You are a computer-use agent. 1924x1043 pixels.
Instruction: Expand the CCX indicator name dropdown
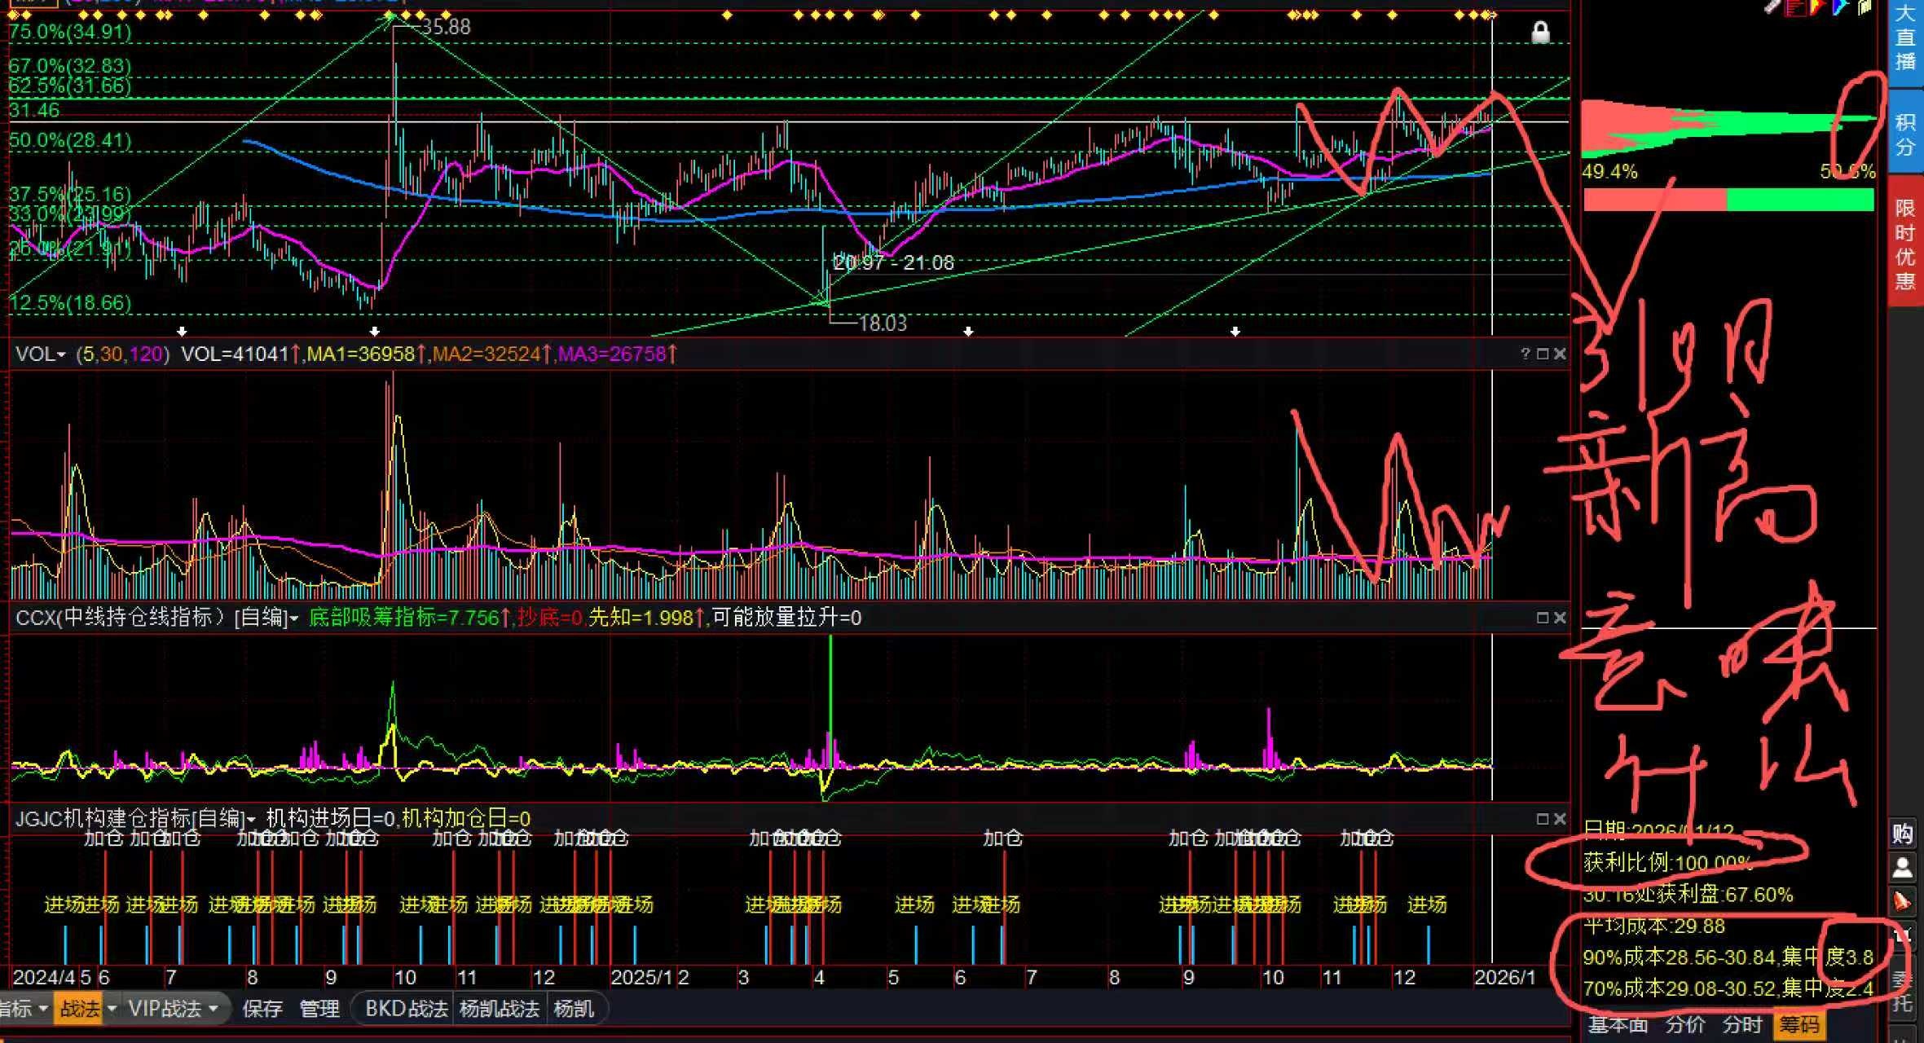(294, 618)
